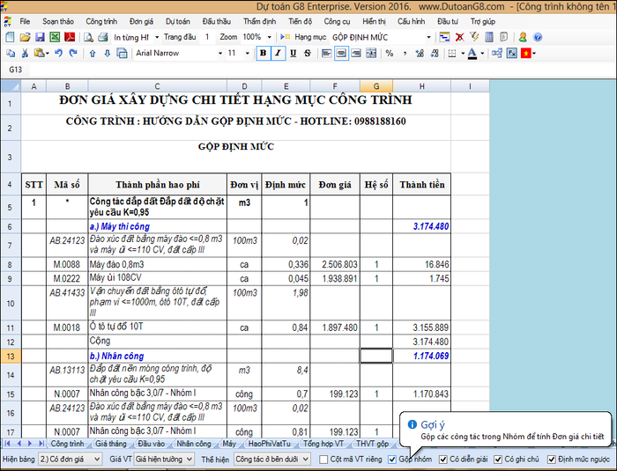Enable the Cột mã VT riêng checkbox

click(x=323, y=460)
